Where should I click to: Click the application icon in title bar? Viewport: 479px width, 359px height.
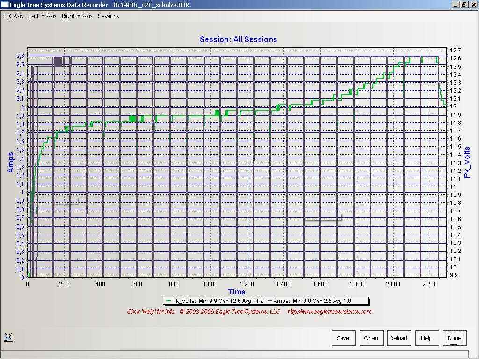coord(5,5)
